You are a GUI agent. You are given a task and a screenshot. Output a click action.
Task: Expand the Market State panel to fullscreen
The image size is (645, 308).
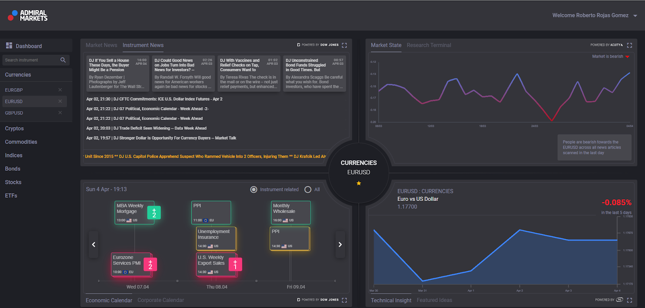pos(629,45)
